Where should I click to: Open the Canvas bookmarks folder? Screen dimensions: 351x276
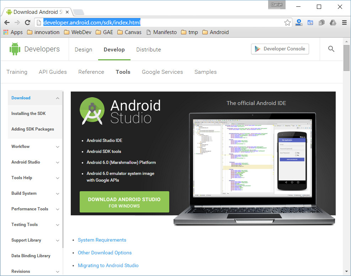129,32
